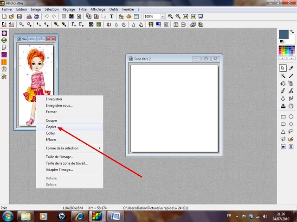Viewport: 297px width, 222px height.
Task: Select the Paint bucket fill tool
Action: coord(283,83)
